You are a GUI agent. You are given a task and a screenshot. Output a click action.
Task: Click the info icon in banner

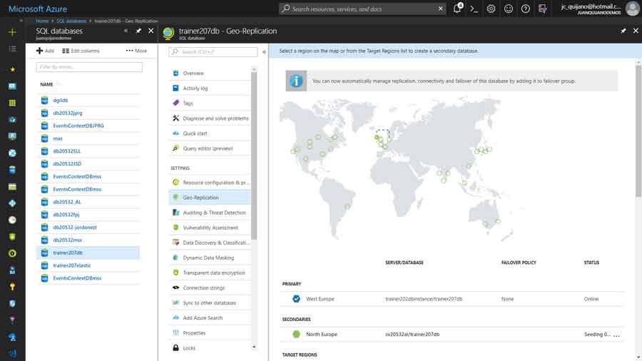click(x=296, y=81)
